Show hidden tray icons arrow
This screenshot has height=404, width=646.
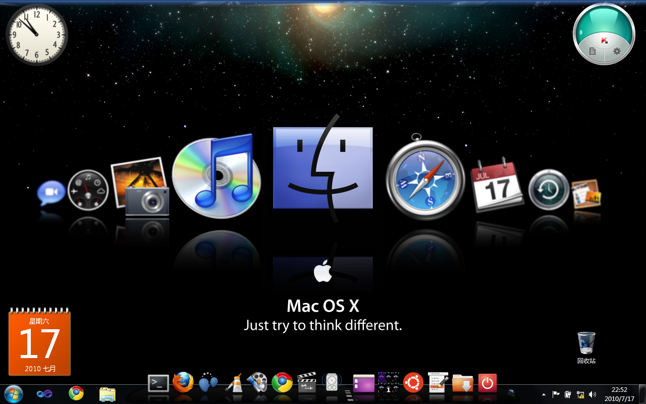544,394
